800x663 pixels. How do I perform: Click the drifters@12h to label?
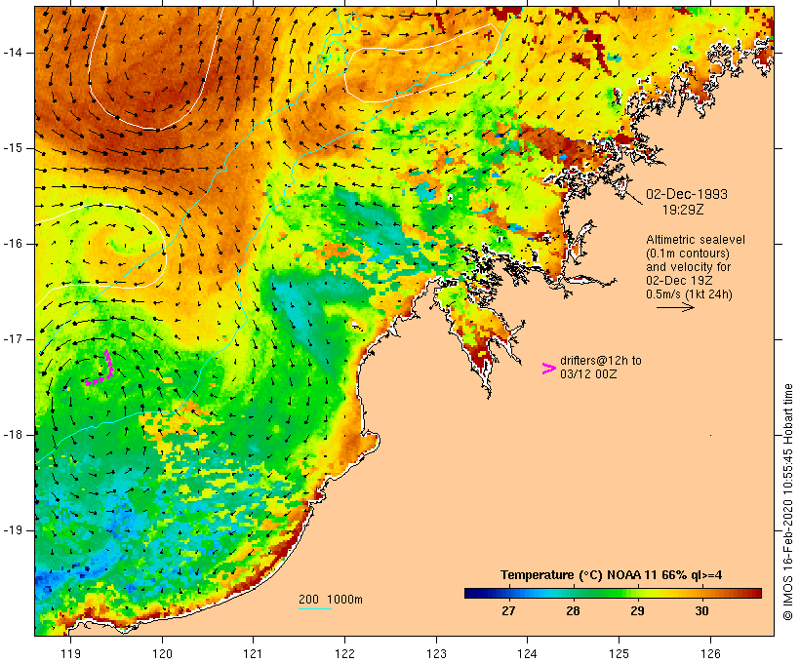click(601, 361)
